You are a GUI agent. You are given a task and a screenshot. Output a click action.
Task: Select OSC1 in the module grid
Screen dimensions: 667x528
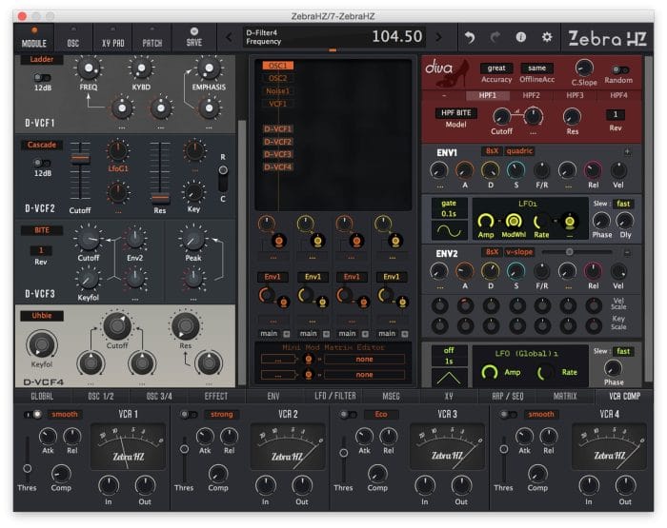pyautogui.click(x=278, y=66)
